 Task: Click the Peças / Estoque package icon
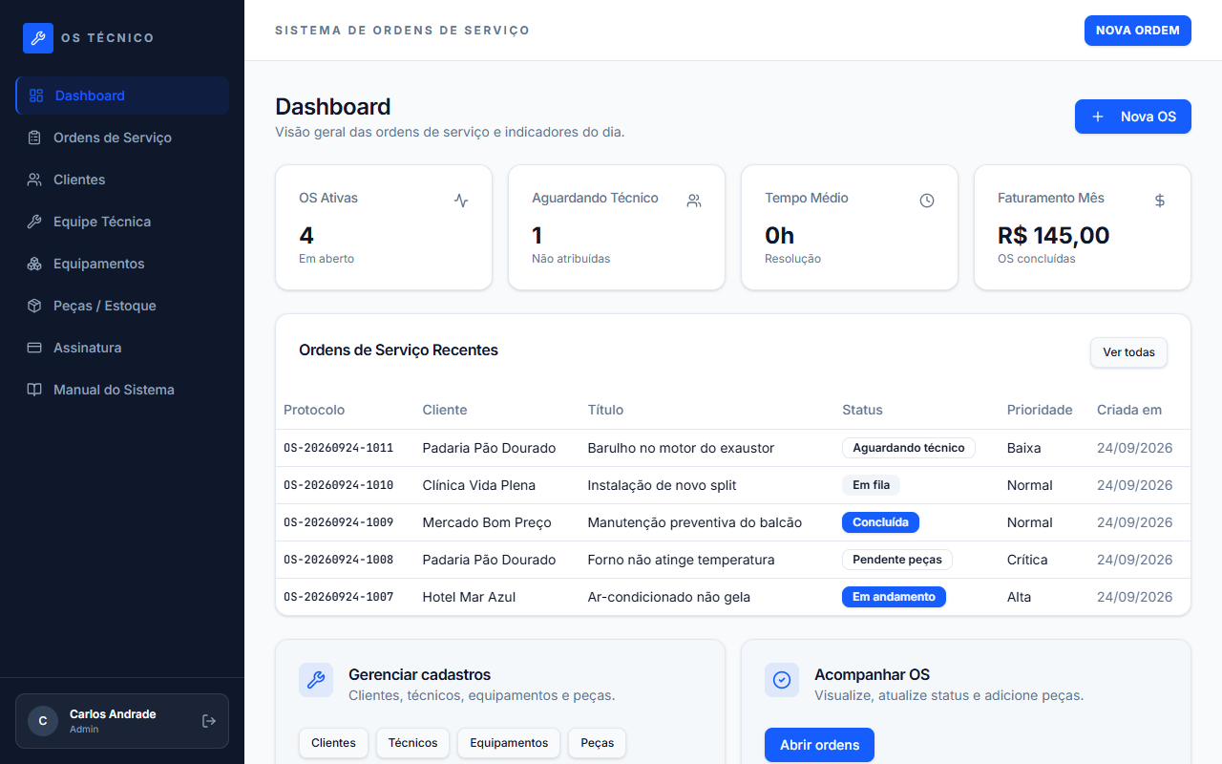[34, 306]
